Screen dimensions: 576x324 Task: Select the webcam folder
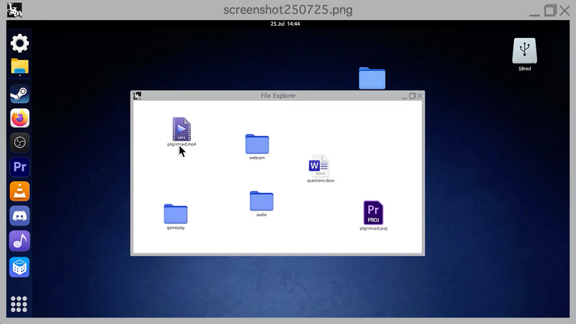tap(257, 144)
